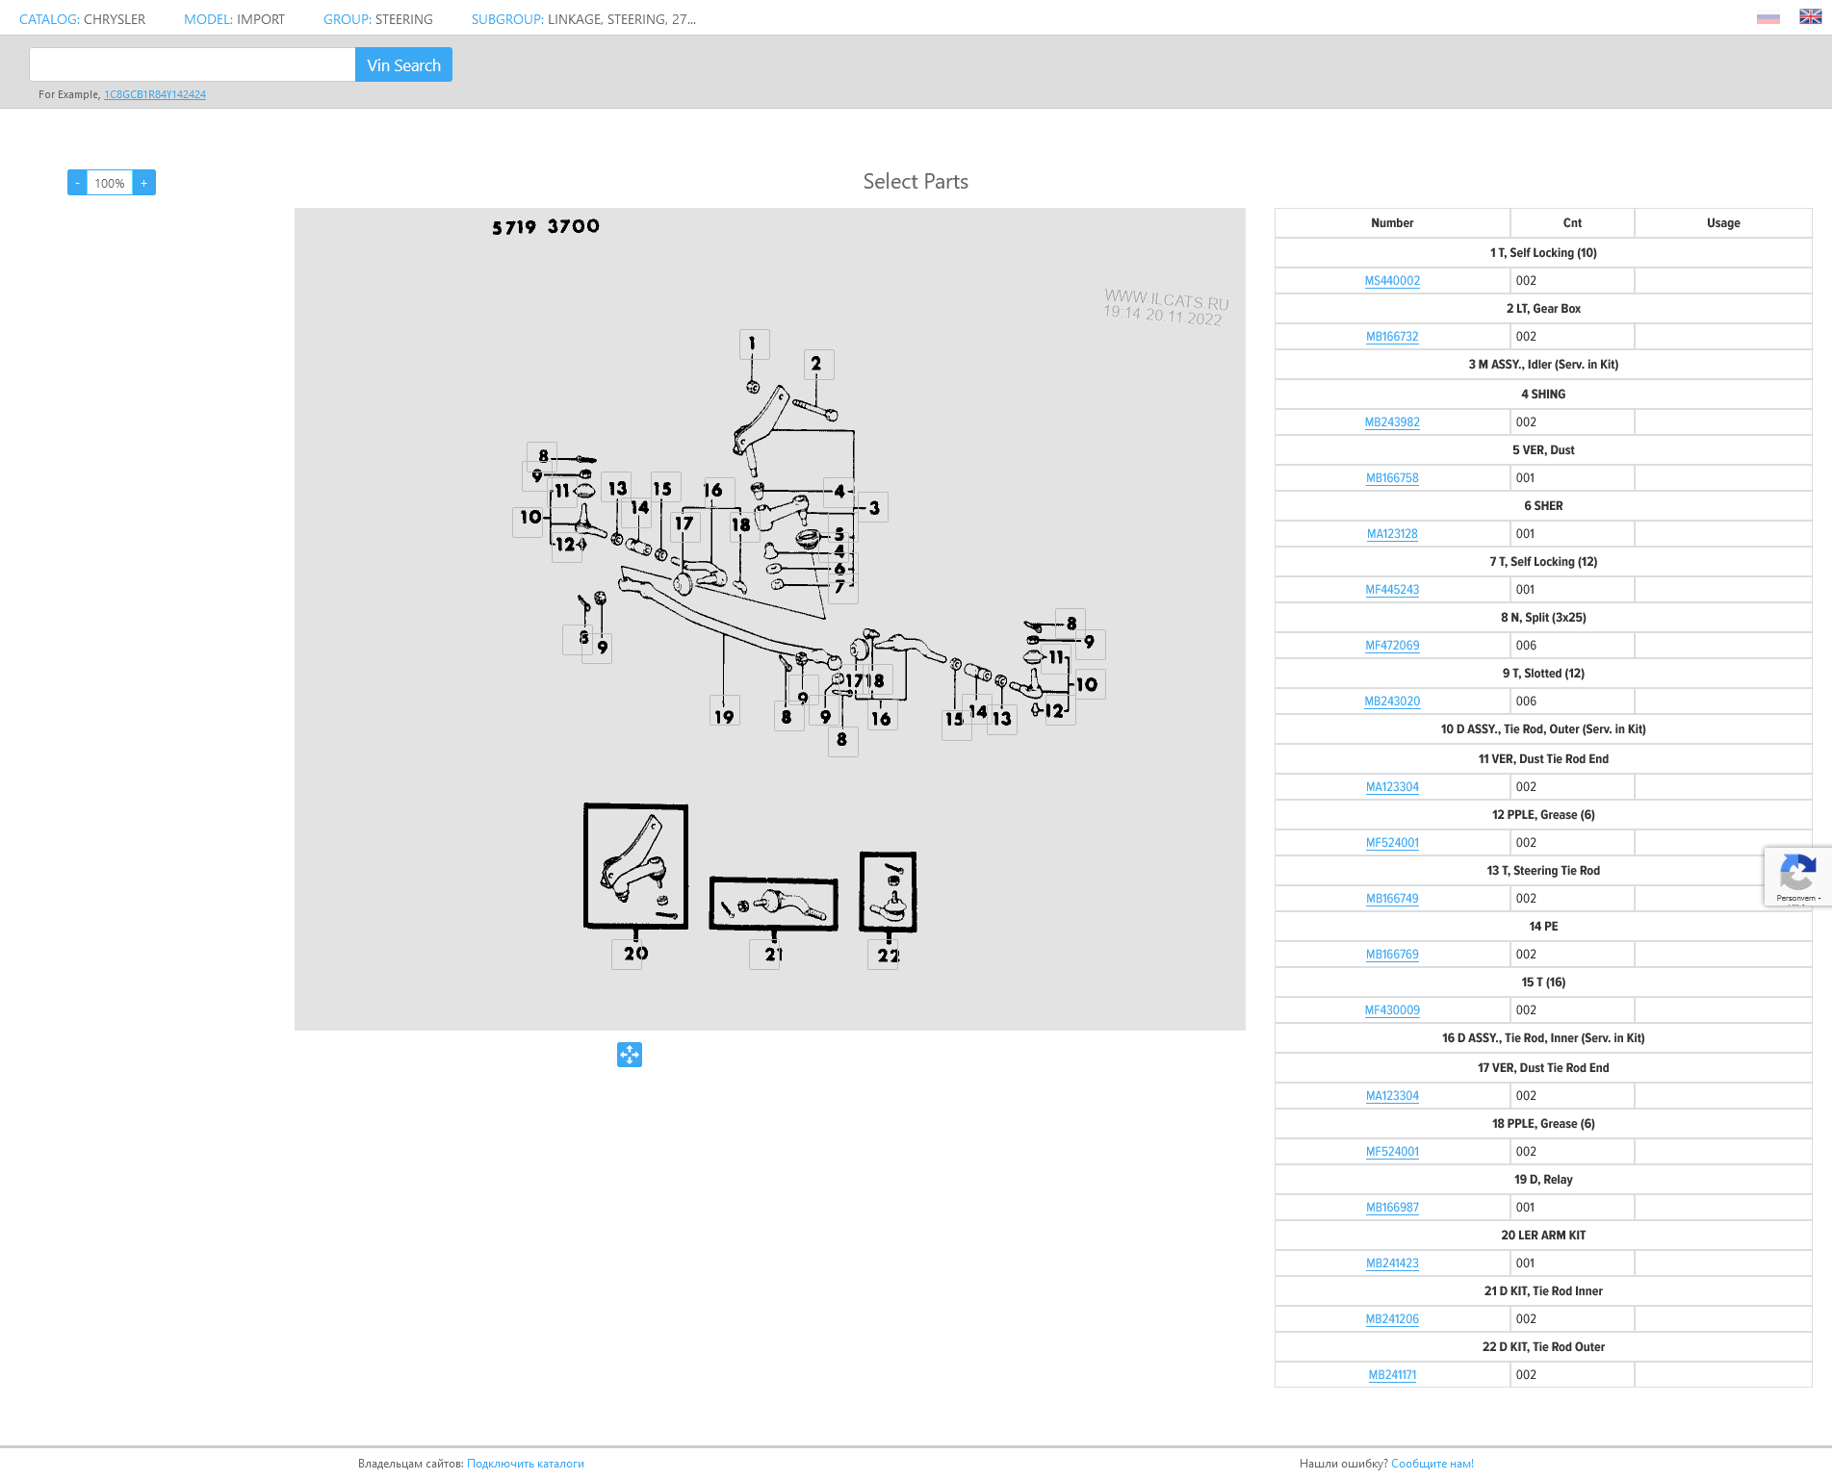1832x1480 pixels.
Task: Open part number MS440002 link
Action: pos(1392,281)
